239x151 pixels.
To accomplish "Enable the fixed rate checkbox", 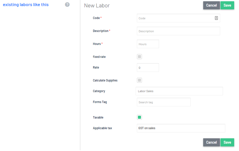I will tap(139, 57).
